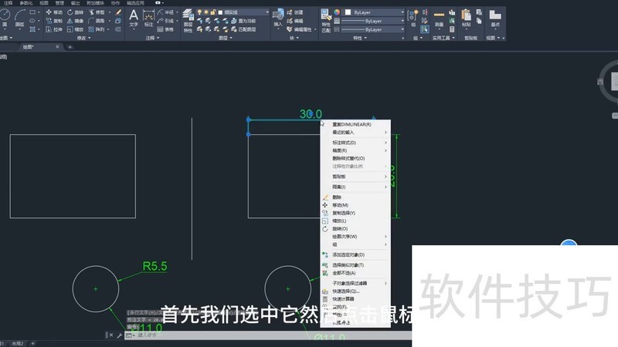Open Precision (精度) submenu

pyautogui.click(x=355, y=150)
